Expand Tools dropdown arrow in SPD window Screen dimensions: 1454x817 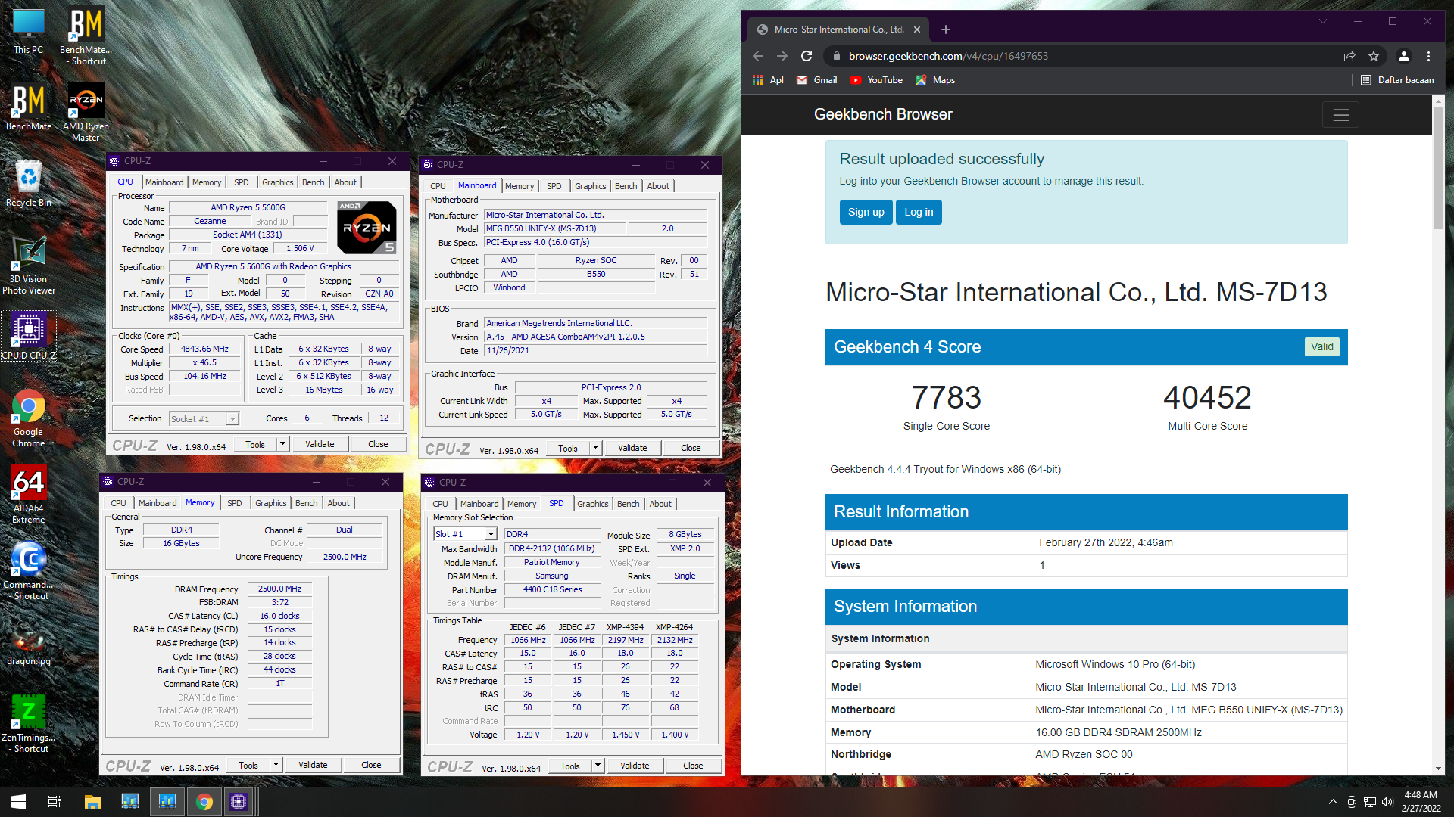tap(598, 766)
